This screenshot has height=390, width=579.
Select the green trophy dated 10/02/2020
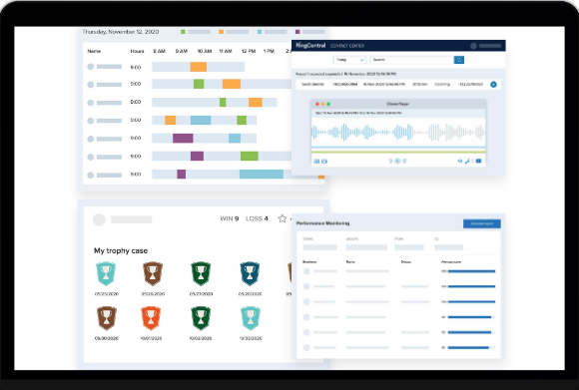201,318
